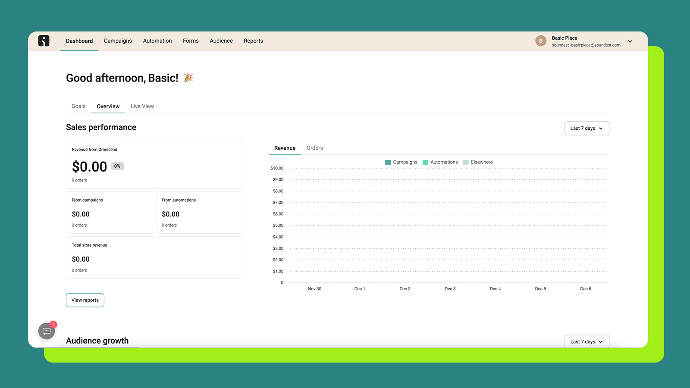Open Audience growth Last 7 days dropdown
The image size is (690, 388).
pyautogui.click(x=586, y=341)
